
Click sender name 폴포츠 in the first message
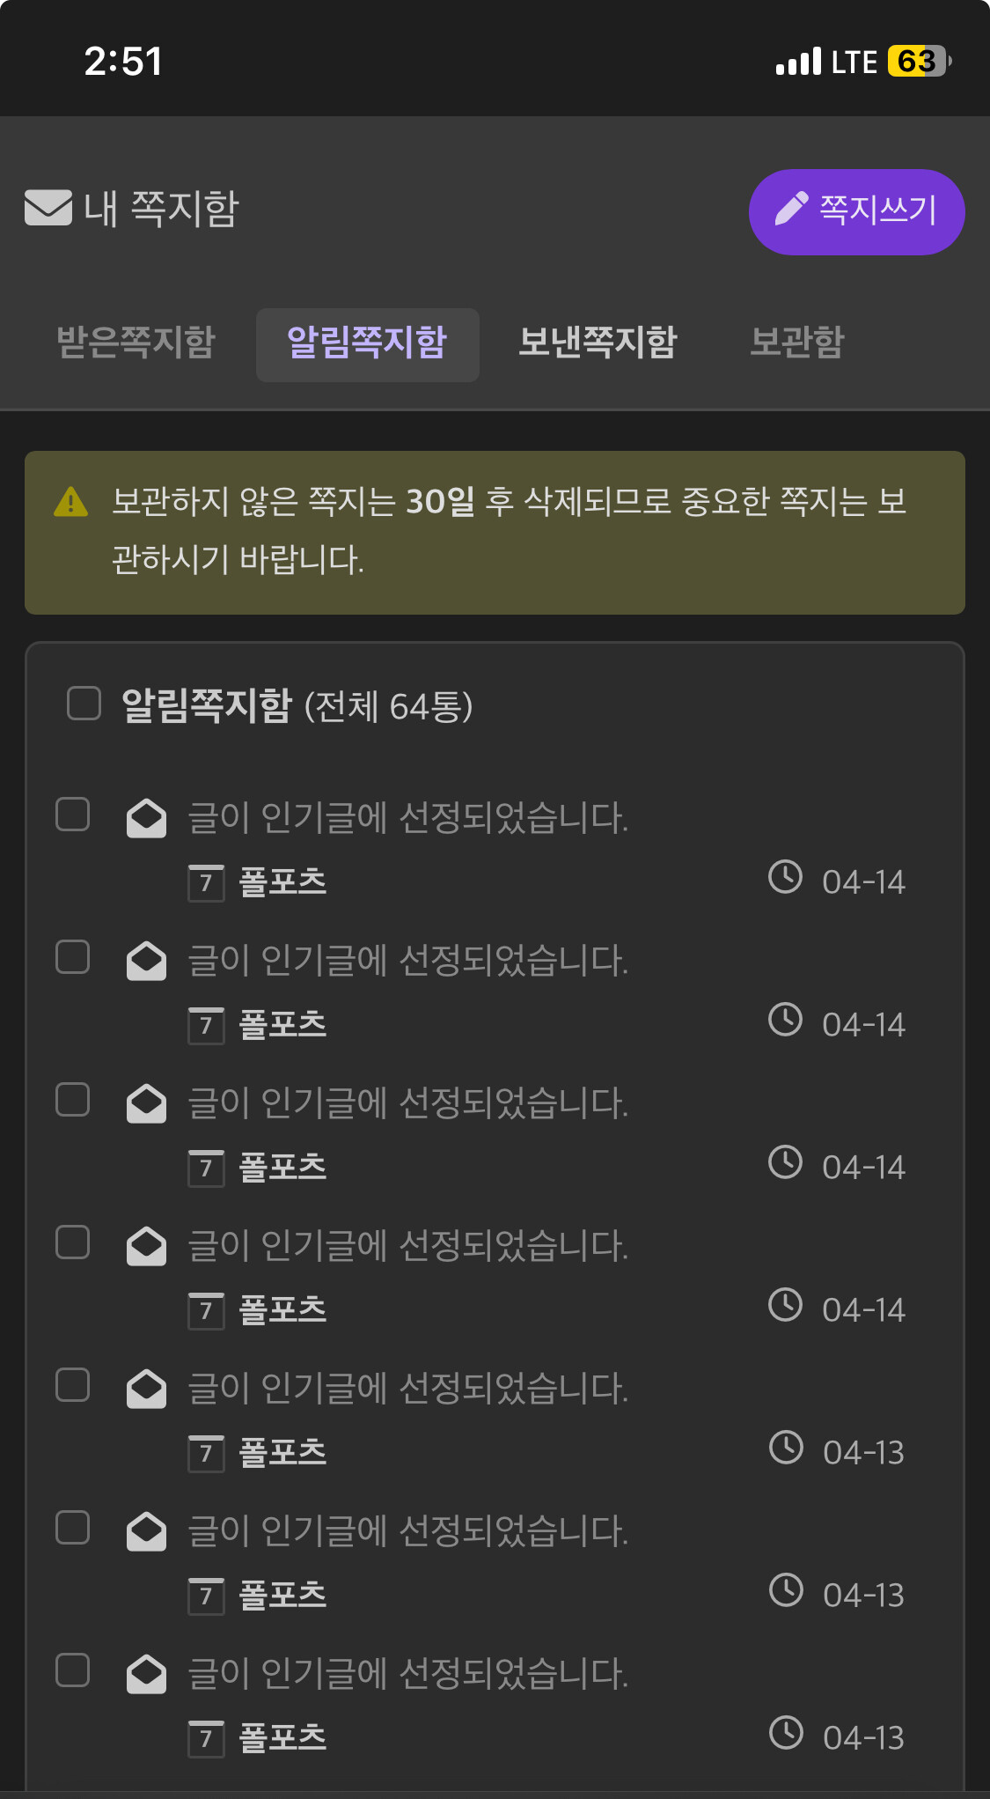pyautogui.click(x=282, y=882)
